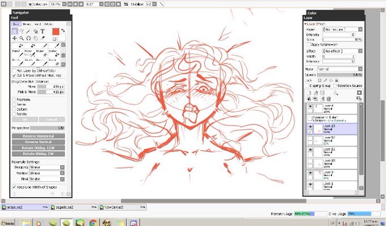Clear the layer with the eraser icon

pyautogui.click(x=322, y=99)
